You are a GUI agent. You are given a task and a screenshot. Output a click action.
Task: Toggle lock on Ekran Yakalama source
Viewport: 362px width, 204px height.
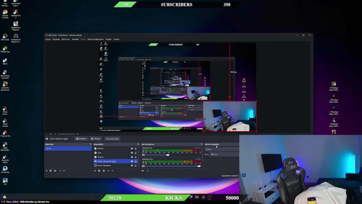(135, 165)
